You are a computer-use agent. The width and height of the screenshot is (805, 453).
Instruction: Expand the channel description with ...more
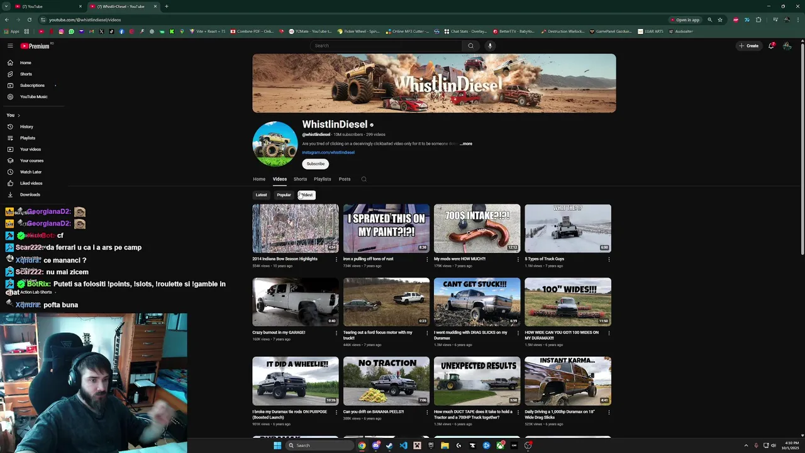coord(465,144)
